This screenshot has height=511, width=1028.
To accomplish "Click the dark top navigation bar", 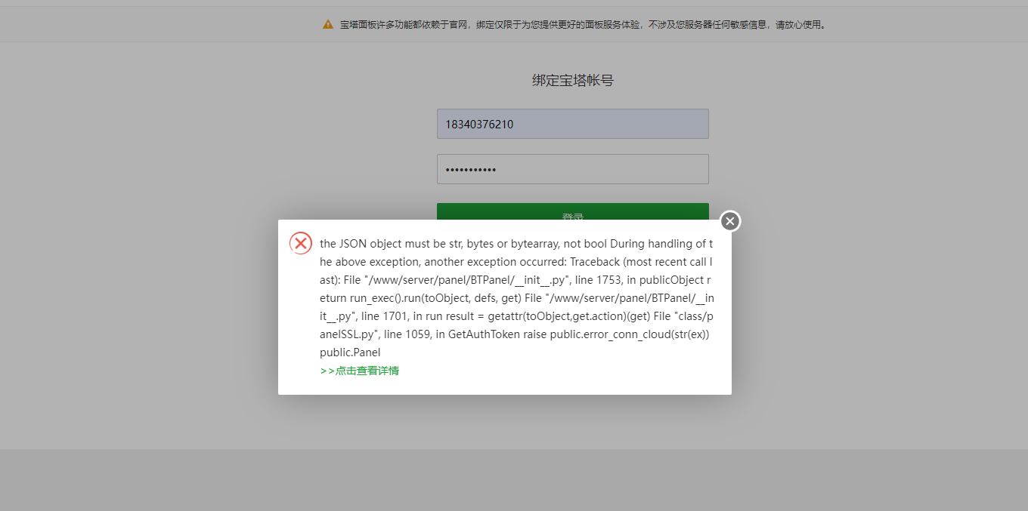I will [x=514, y=3].
